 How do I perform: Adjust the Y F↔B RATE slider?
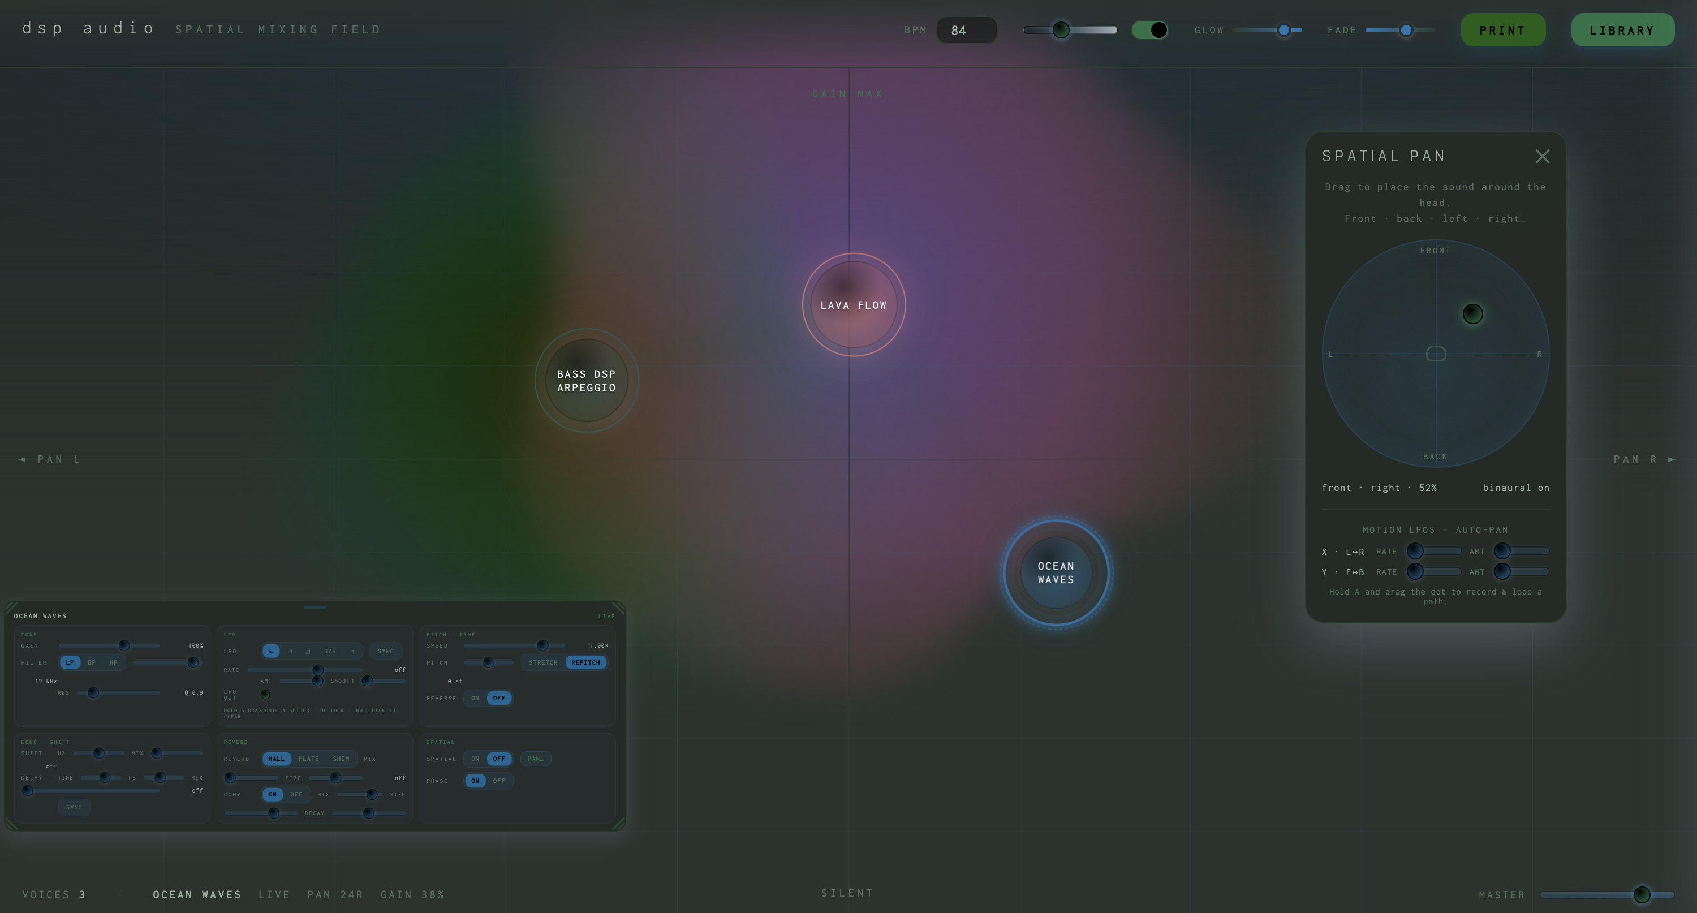[1434, 572]
